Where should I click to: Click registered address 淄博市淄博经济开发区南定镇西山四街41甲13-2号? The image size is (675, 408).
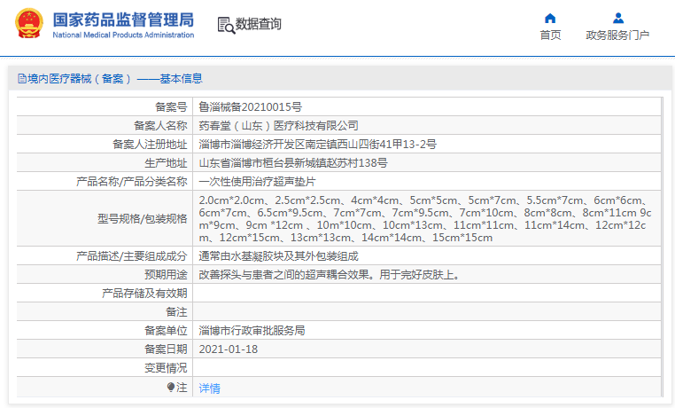pos(317,145)
